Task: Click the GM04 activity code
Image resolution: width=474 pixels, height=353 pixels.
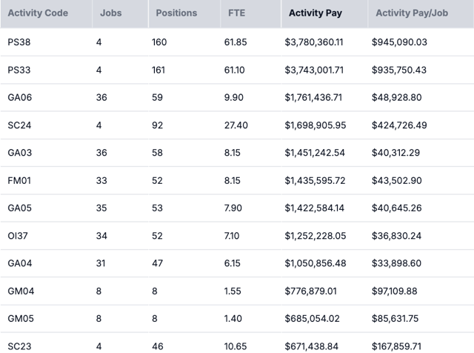Action: (x=21, y=291)
